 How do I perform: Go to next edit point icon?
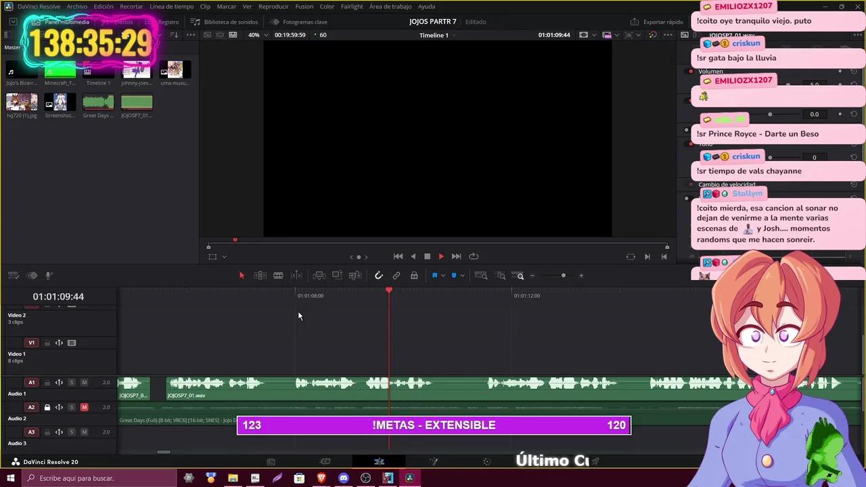(x=647, y=256)
